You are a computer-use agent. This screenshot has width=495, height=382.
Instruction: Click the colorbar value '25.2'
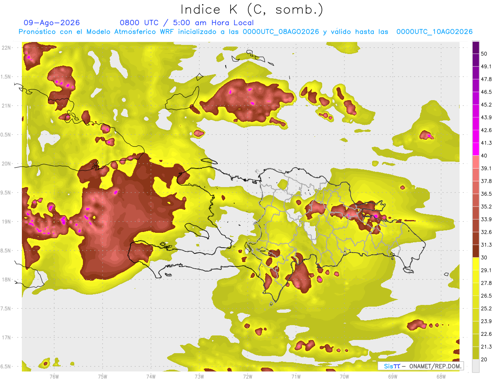[486, 309]
